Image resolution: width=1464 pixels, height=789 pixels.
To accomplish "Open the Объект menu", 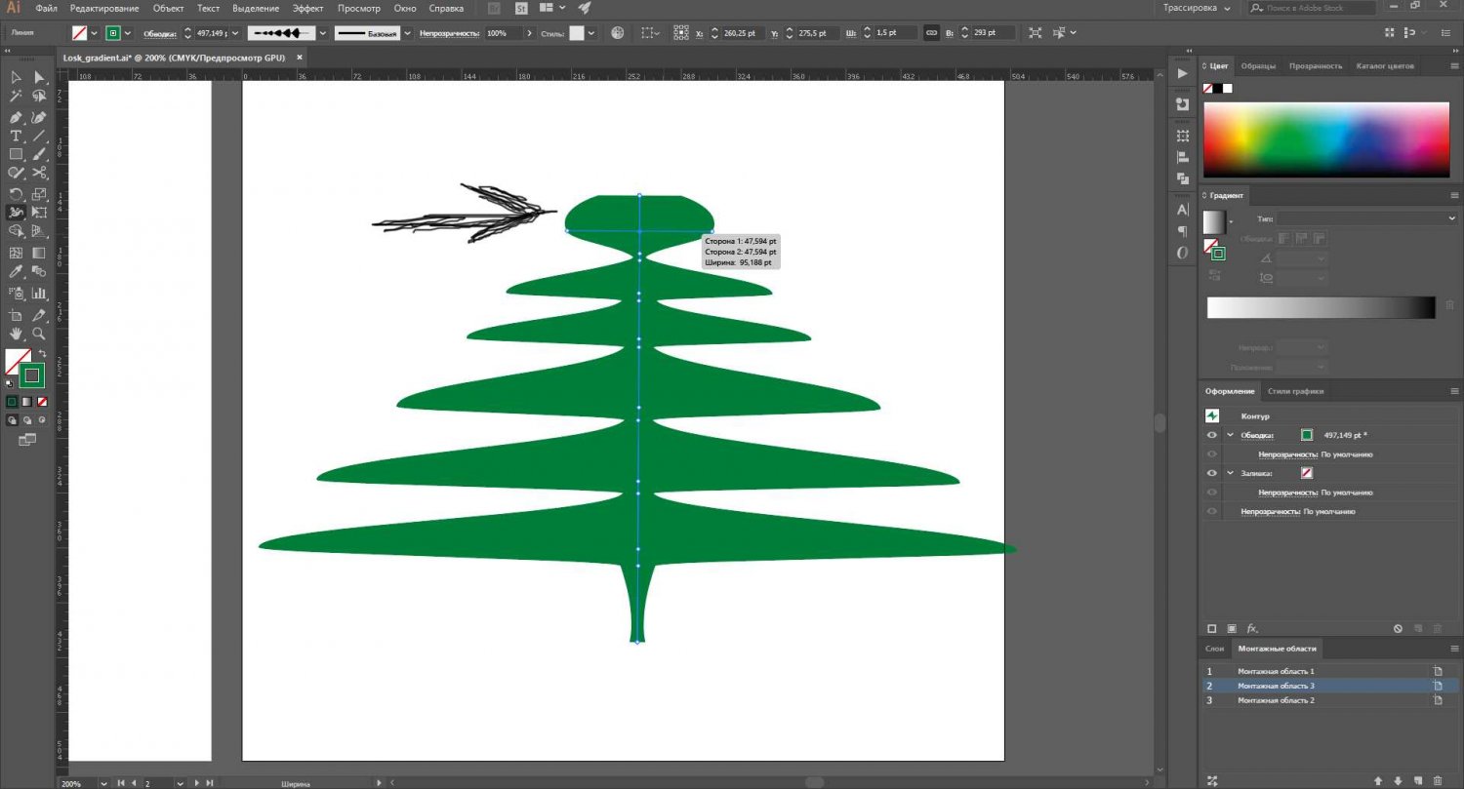I will coord(168,8).
